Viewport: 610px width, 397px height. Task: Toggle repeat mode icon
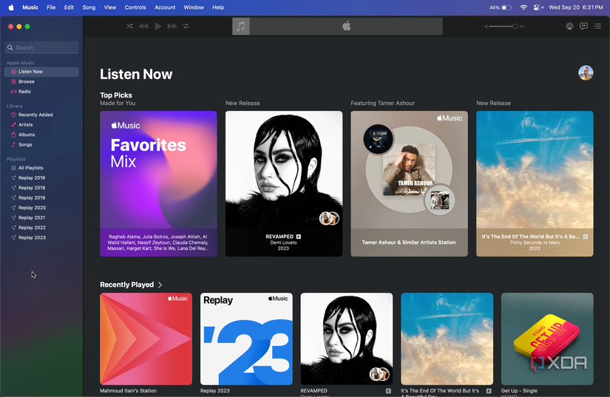tap(186, 26)
